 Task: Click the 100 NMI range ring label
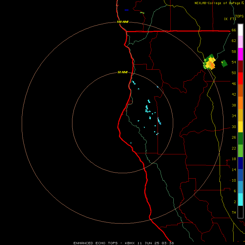122,22
